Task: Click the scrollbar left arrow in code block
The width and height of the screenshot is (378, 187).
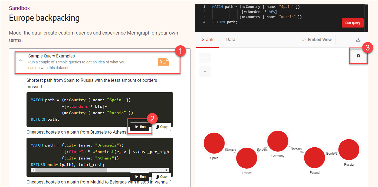Action: [33, 170]
